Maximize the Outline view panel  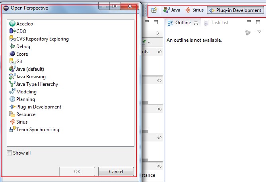click(258, 22)
